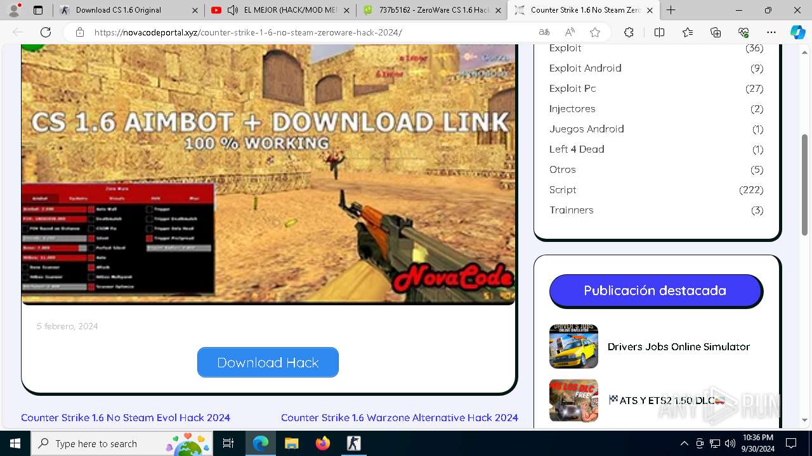Open the Injectores category
Image resolution: width=812 pixels, height=456 pixels.
point(572,108)
